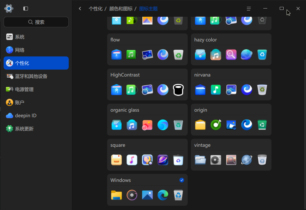
Task: Click 图标主题 in the breadcrumb
Action: pyautogui.click(x=149, y=9)
